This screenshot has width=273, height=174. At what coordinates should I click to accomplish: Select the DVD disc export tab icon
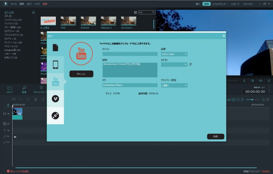tap(55, 115)
